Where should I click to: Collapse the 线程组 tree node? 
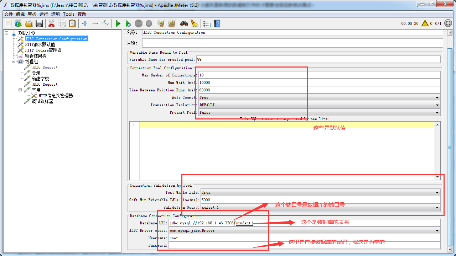[x=14, y=62]
